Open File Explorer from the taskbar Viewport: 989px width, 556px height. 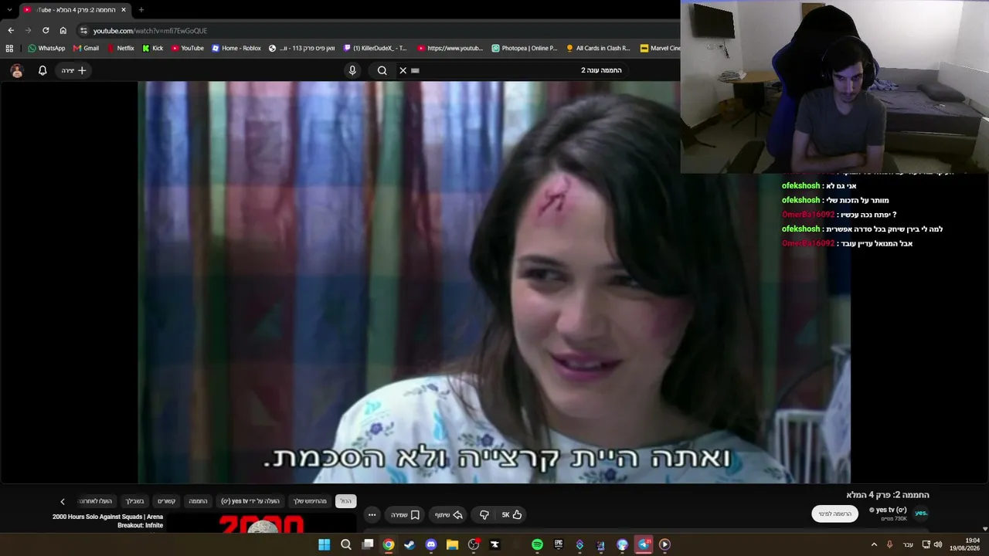[x=452, y=544]
